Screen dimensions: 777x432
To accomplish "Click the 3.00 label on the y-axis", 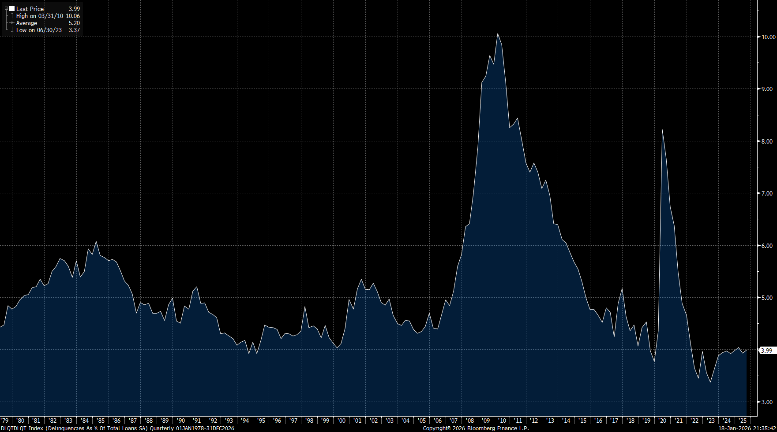I will point(767,402).
